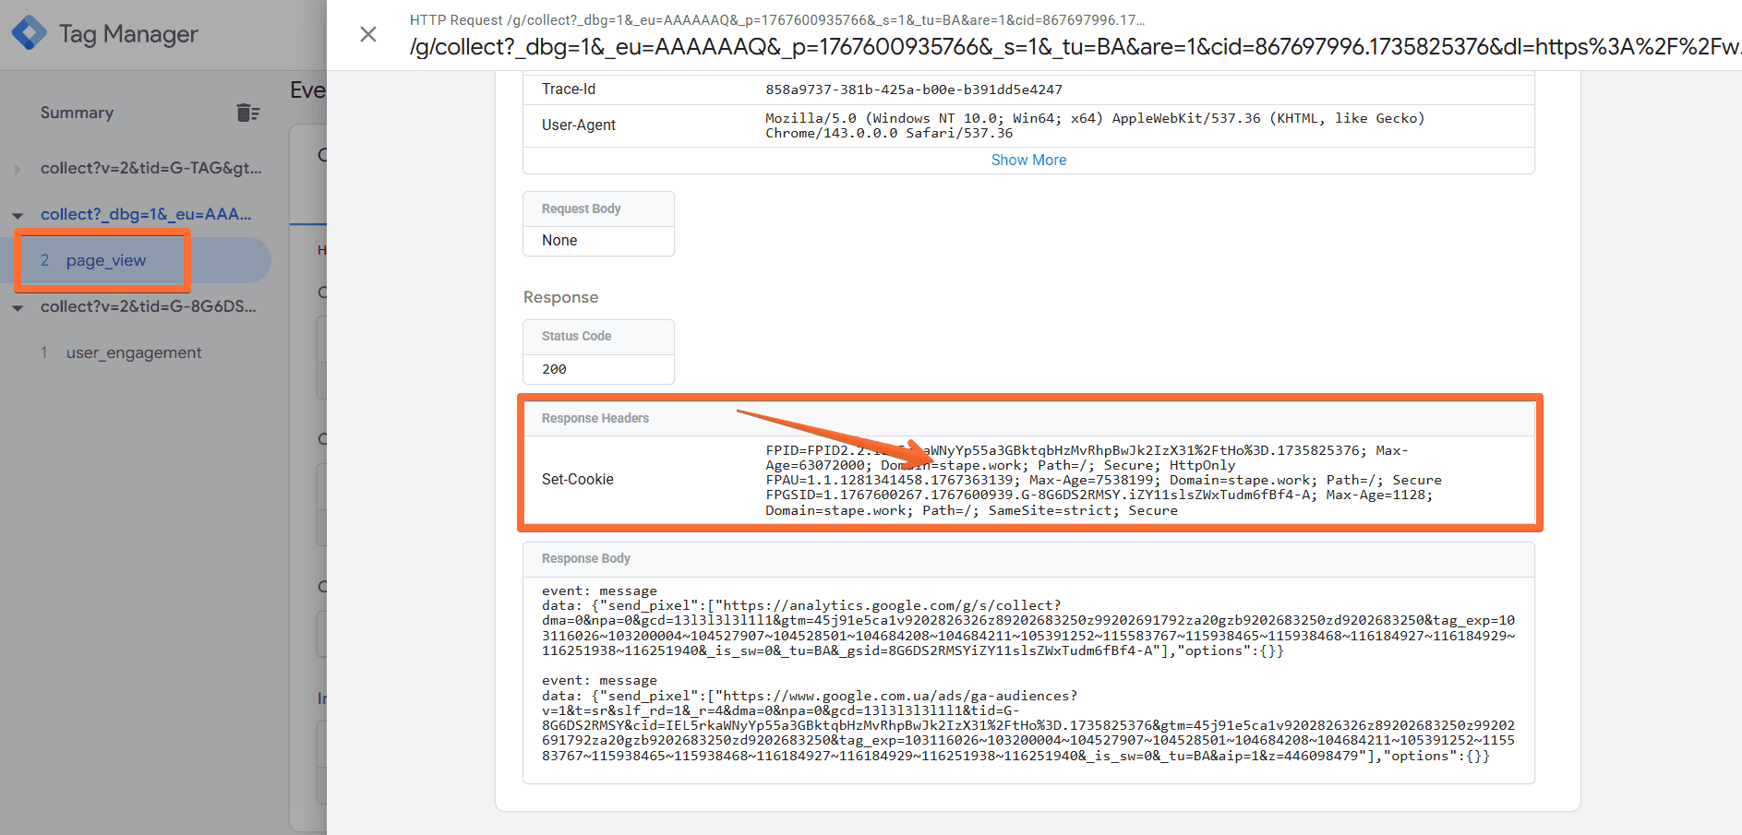Click the Request Body panel showing None
This screenshot has width=1742, height=835.
point(597,240)
